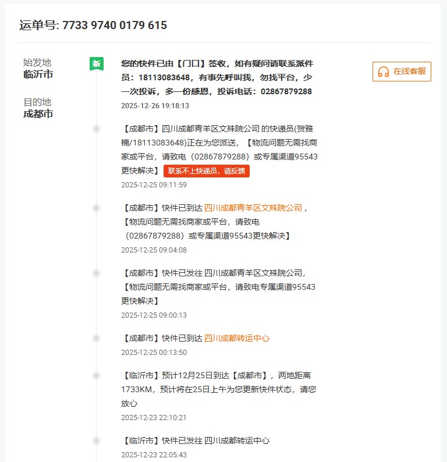Click the timestamp 2025-12-26 19:18:13
This screenshot has width=447, height=462.
point(155,106)
